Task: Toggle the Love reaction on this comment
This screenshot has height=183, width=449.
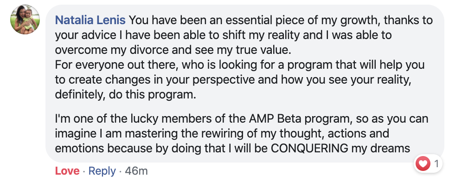Action: (67, 171)
